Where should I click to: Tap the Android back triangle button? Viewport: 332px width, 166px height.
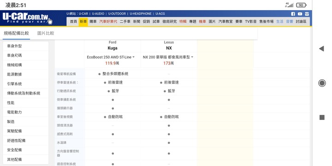click(x=322, y=48)
